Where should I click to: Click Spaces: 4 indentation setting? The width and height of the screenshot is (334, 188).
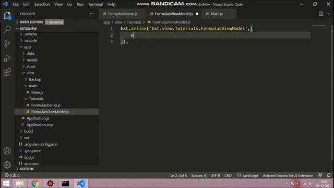198,175
